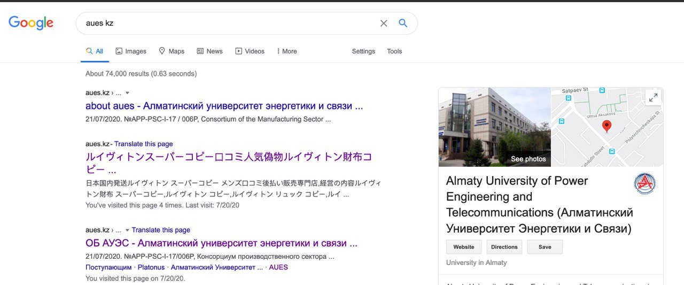Click 'You've visited this page 4 times' text
Image resolution: width=684 pixels, height=285 pixels.
pyautogui.click(x=162, y=205)
